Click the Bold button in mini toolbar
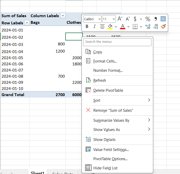This screenshot has width=180, height=174. tap(87, 26)
